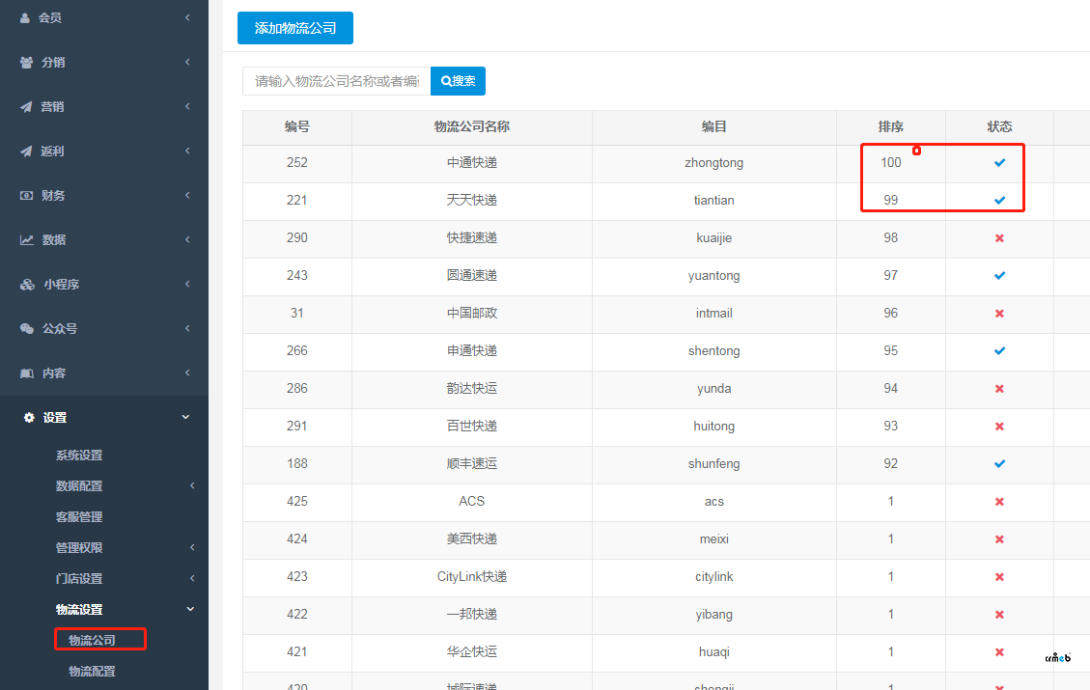1090x690 pixels.
Task: Expand the 内容 menu chevron
Action: [187, 373]
